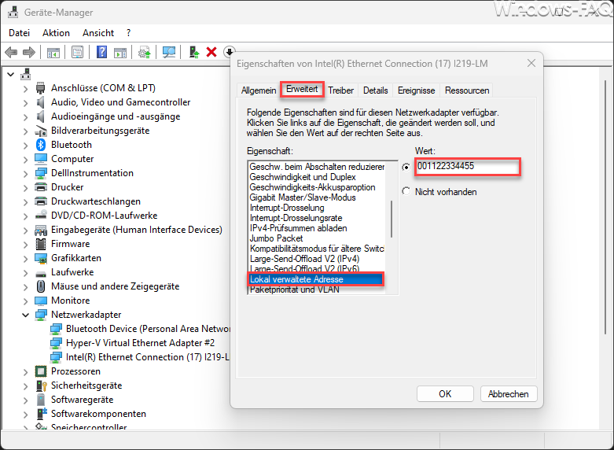Click the Geräte-Manager title bar icon

(x=13, y=12)
